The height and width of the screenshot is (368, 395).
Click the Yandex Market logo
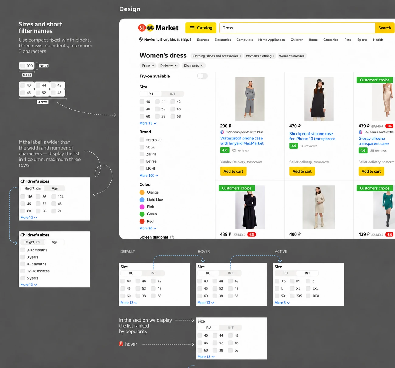[x=158, y=28]
